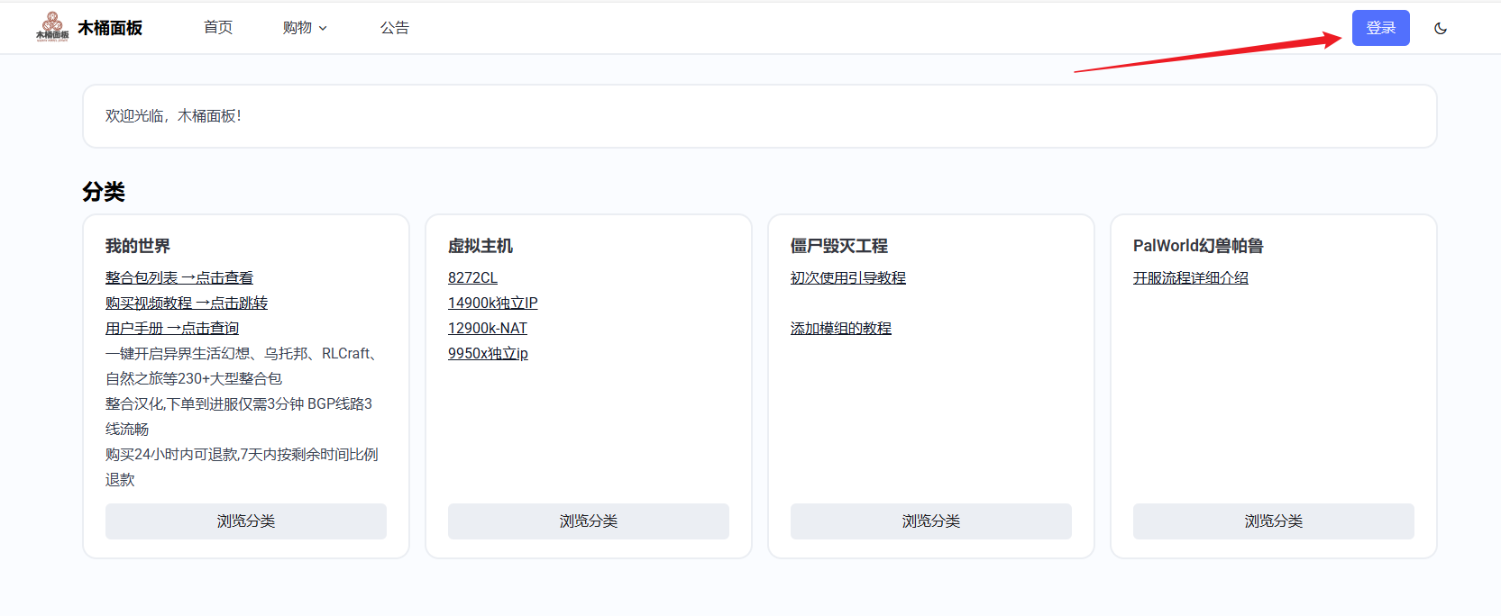Open 用户手册 →点击查询 link
Screen dimensions: 1501x616
point(172,329)
